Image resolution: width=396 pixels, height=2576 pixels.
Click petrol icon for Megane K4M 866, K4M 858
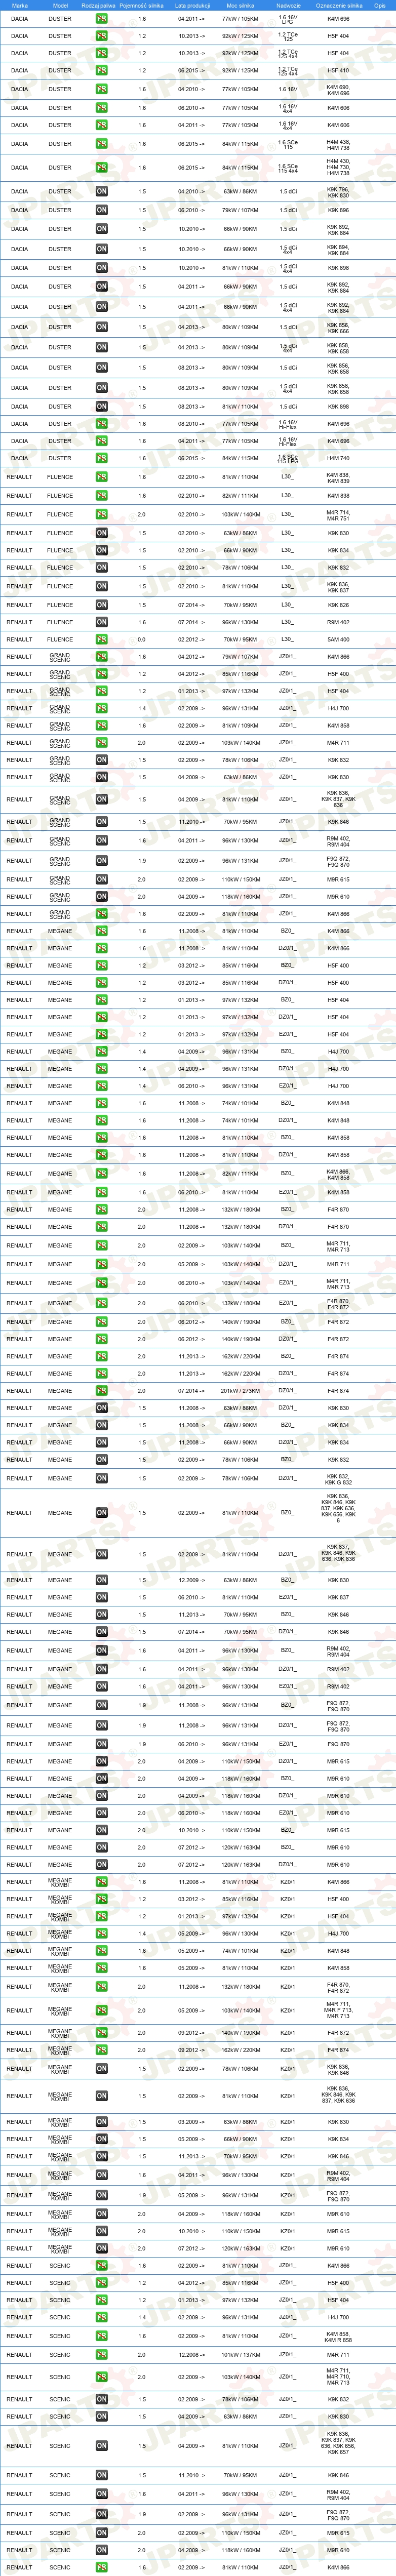click(x=102, y=1173)
